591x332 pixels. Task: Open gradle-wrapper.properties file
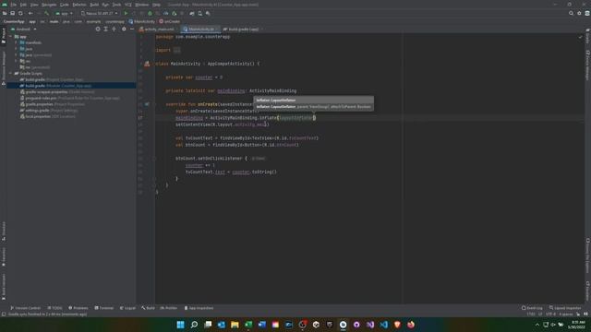[x=57, y=92]
